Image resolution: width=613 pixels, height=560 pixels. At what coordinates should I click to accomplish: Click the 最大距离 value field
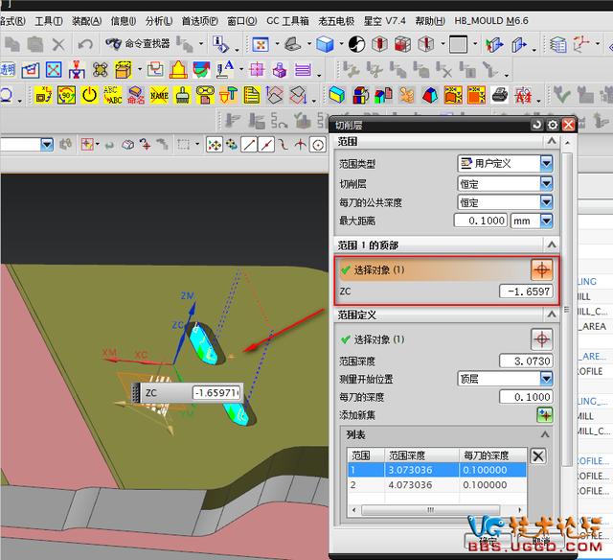pyautogui.click(x=481, y=221)
